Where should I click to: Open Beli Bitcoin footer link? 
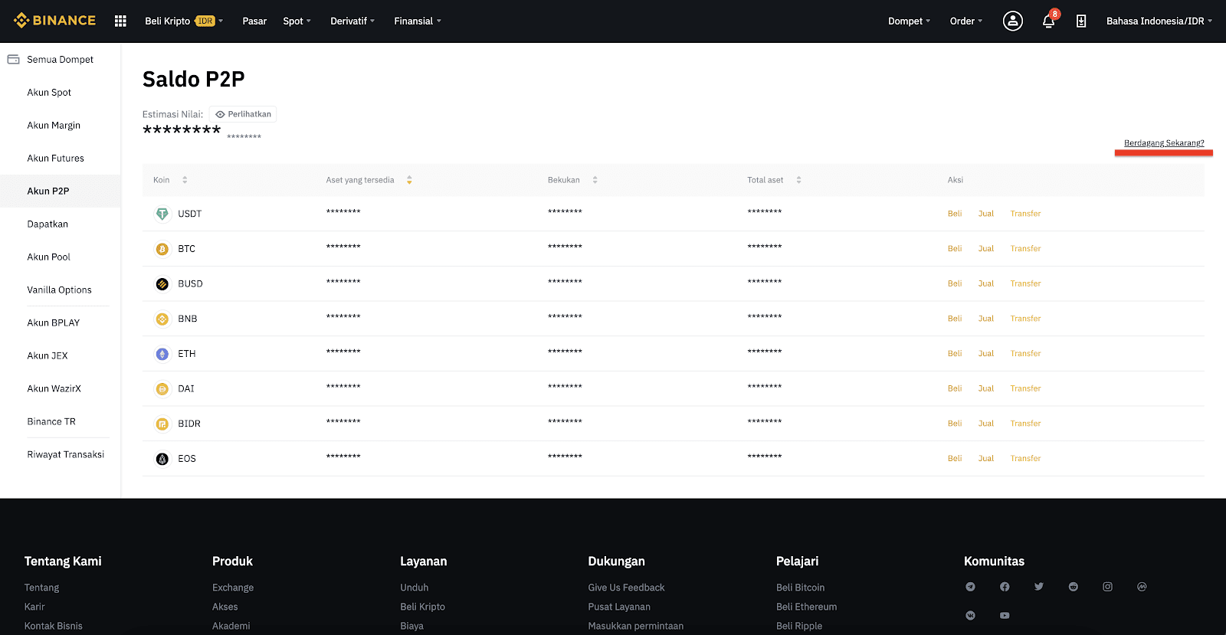[x=800, y=588]
